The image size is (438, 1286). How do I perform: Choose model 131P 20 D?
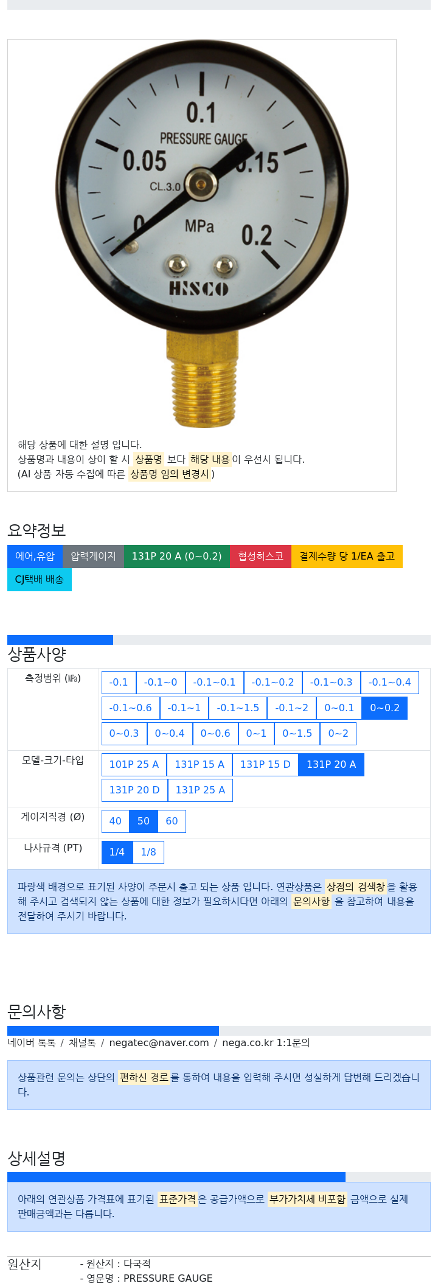(134, 790)
